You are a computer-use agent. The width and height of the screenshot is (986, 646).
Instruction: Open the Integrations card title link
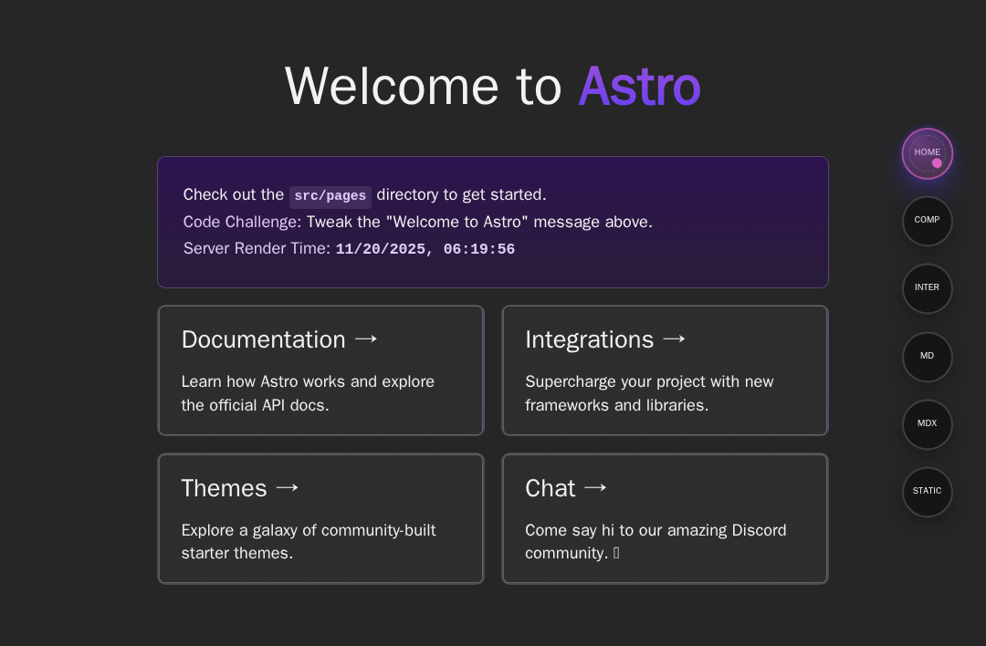pos(589,339)
